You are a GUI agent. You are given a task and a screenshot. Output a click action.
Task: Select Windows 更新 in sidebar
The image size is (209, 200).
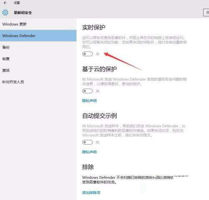point(38,24)
